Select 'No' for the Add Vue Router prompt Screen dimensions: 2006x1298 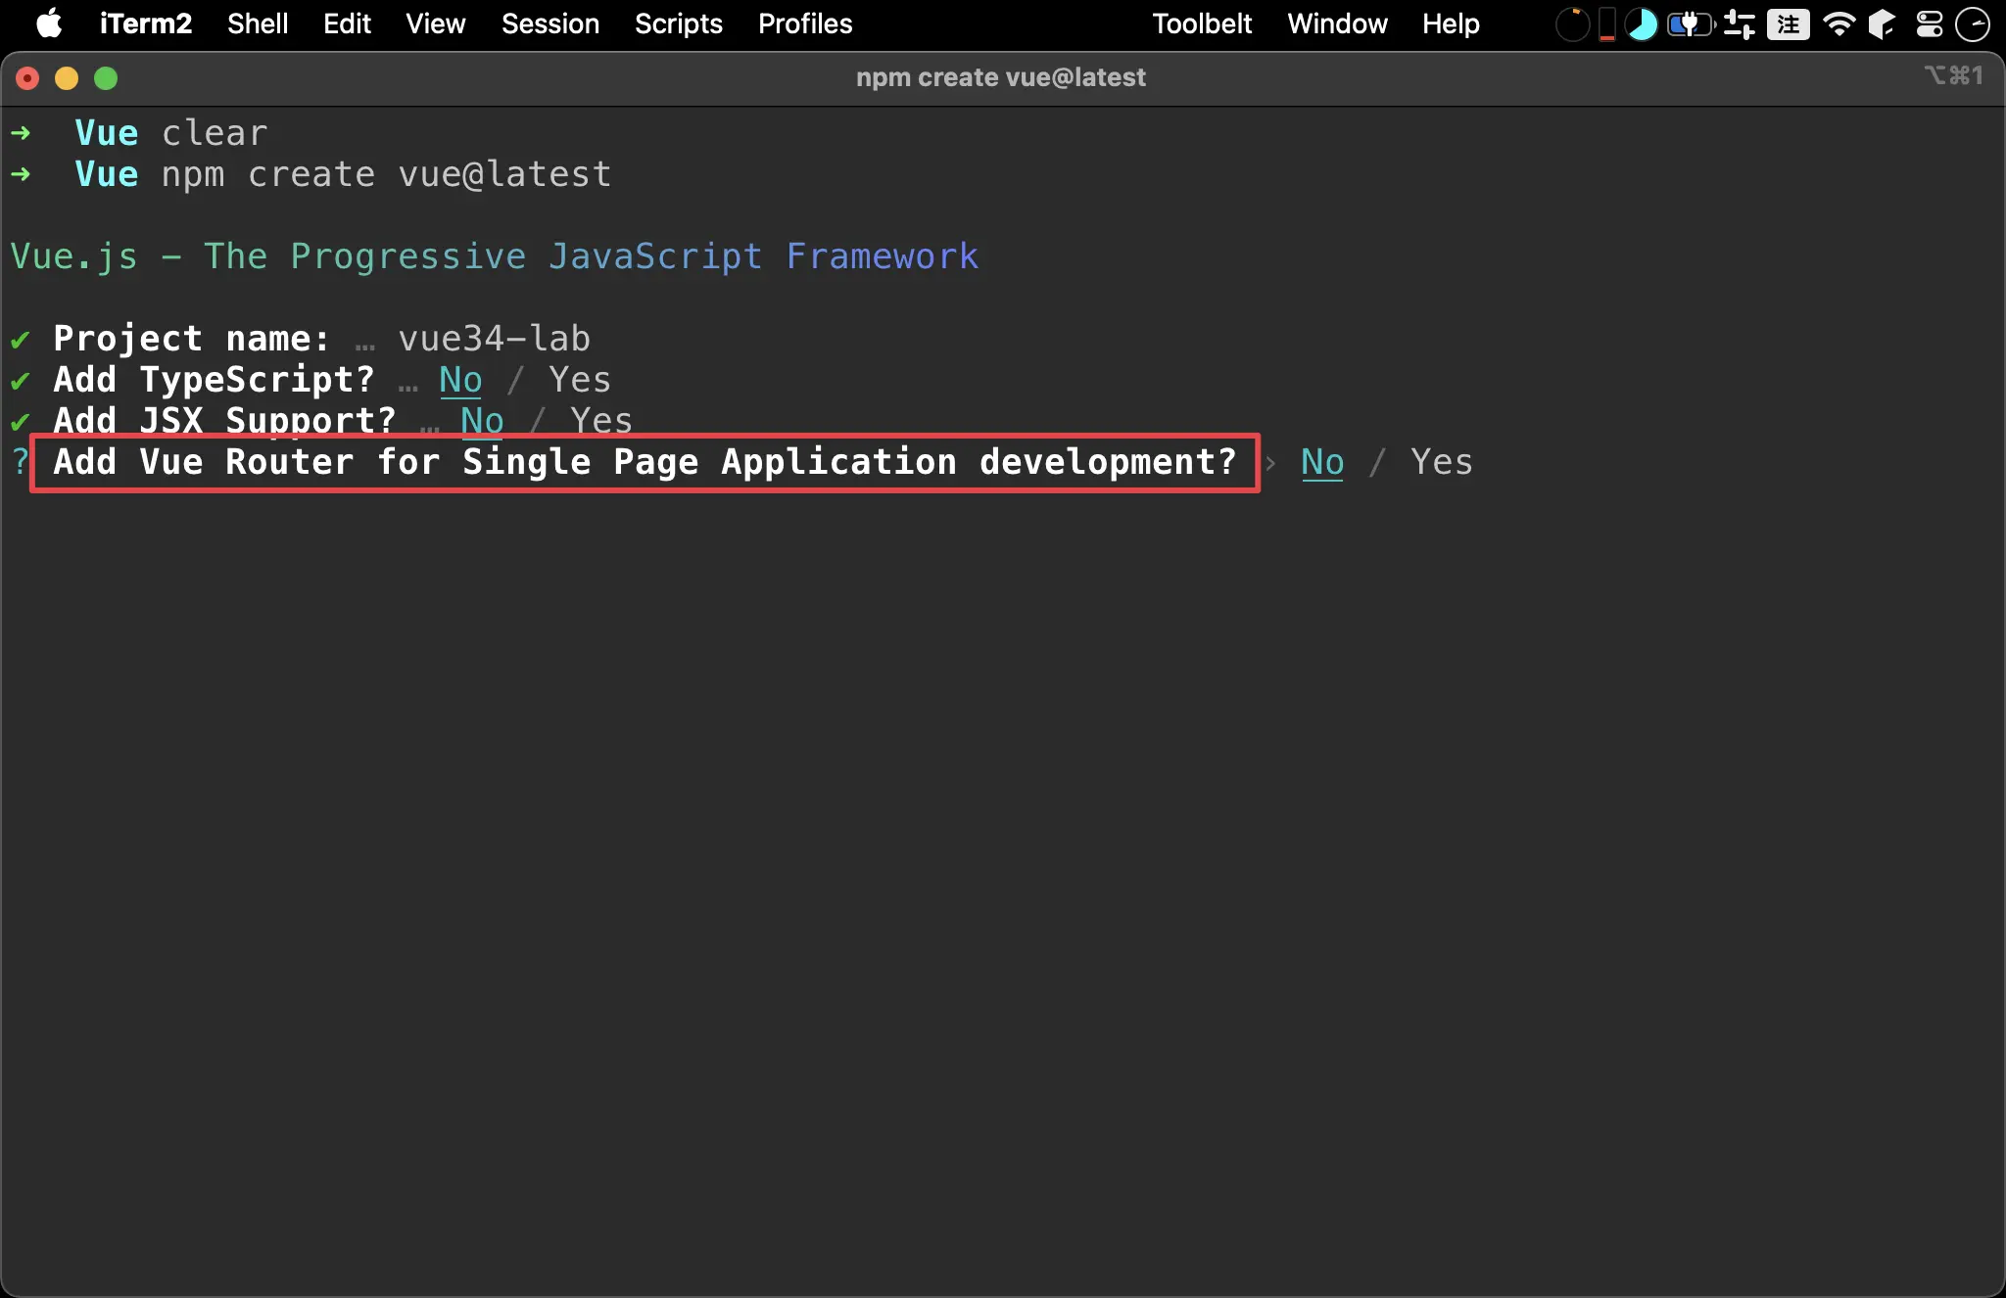[x=1322, y=462]
